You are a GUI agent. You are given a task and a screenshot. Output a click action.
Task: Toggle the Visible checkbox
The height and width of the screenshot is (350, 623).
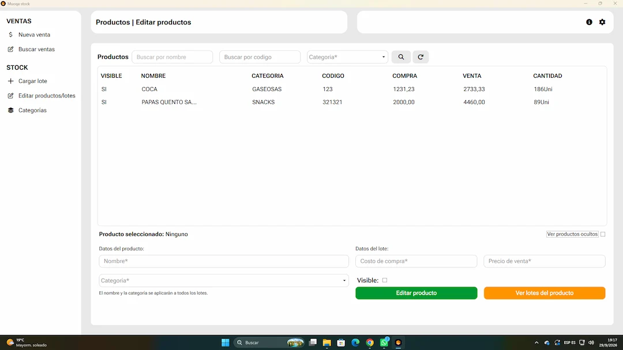tap(385, 280)
